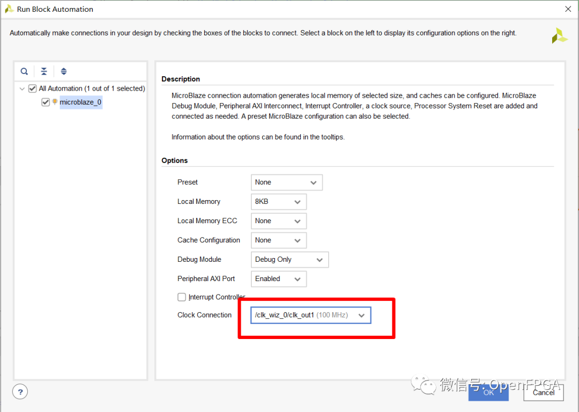Open the Debug Module dropdown

point(289,260)
